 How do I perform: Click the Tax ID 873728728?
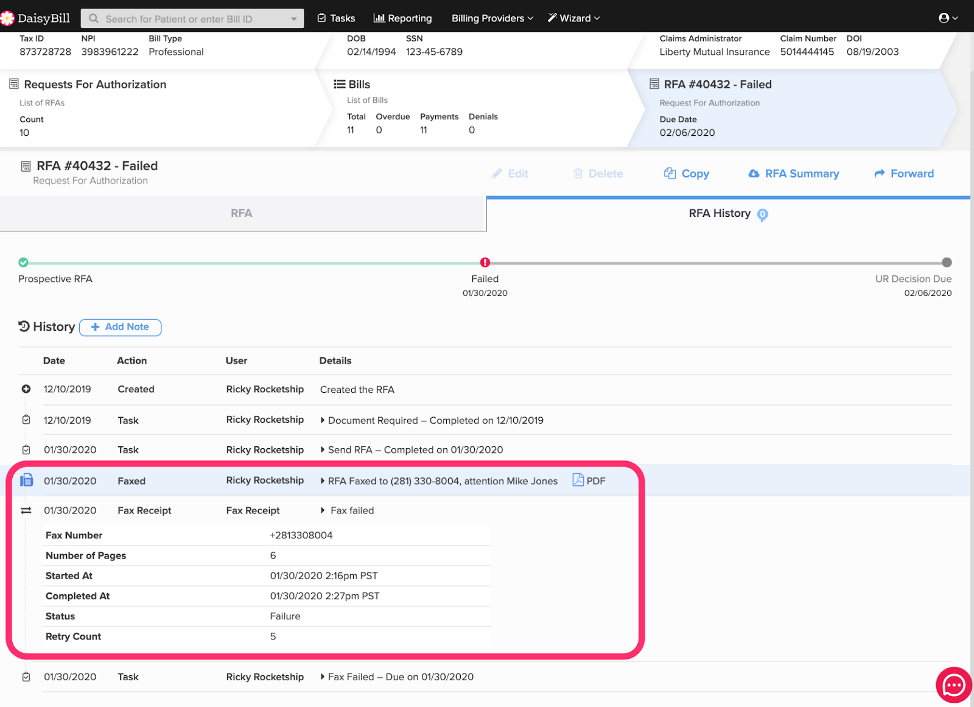[45, 52]
